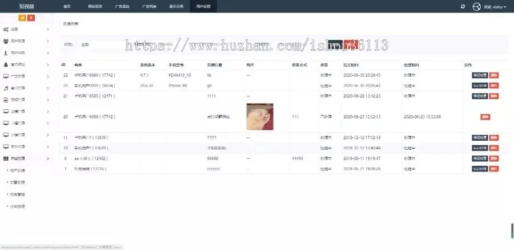Click the dark search button in filter bar
The image size is (514, 250).
[335, 45]
